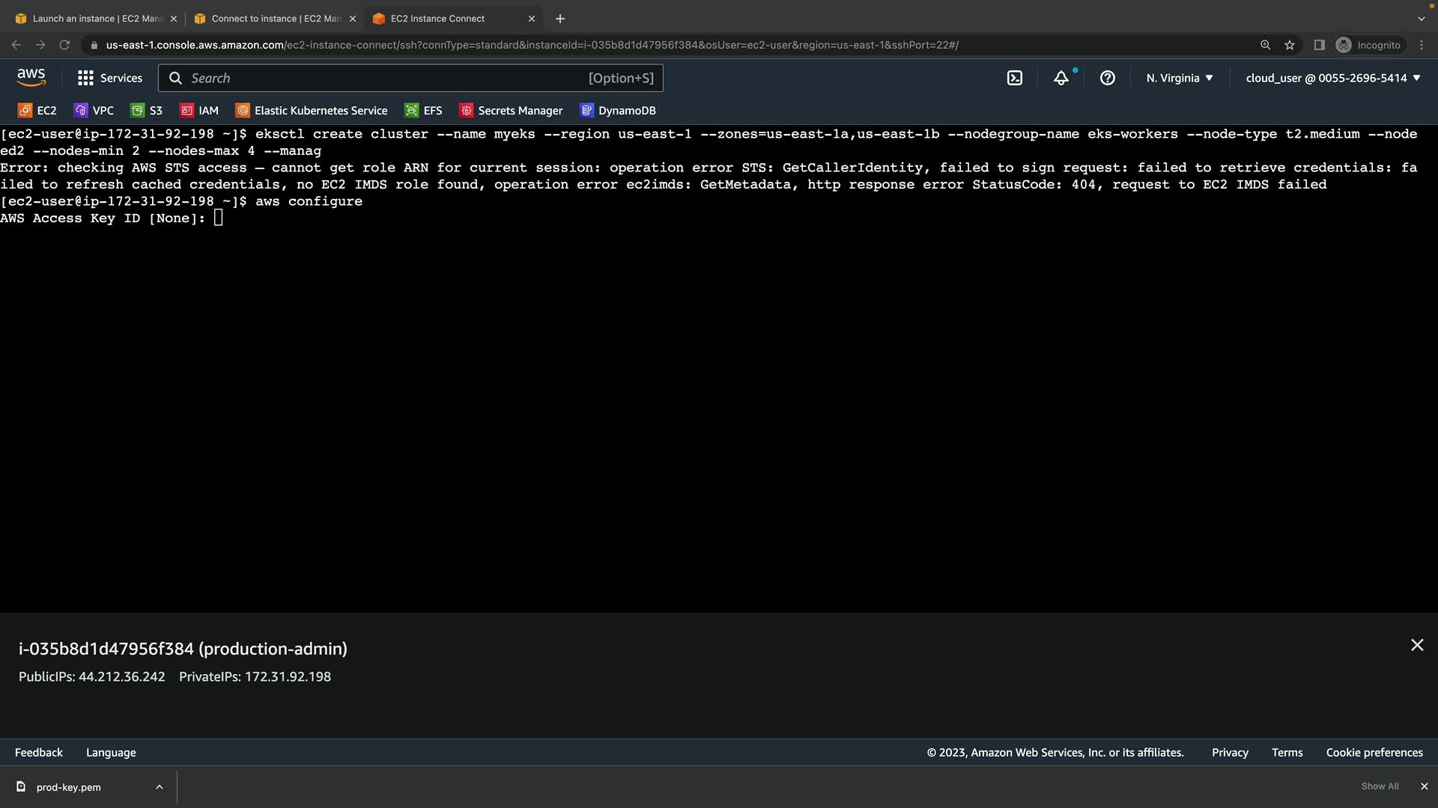Switch to the Connect to instance tab
Image resolution: width=1438 pixels, height=808 pixels.
coord(268,19)
